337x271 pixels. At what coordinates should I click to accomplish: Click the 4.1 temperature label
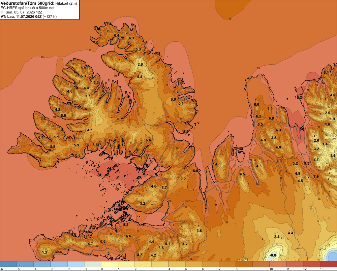click(167, 244)
